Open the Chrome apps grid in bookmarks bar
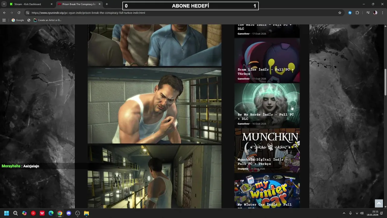This screenshot has width=387, height=218. click(x=4, y=20)
